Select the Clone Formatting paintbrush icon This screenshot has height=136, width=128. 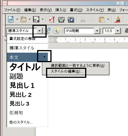click(117, 19)
